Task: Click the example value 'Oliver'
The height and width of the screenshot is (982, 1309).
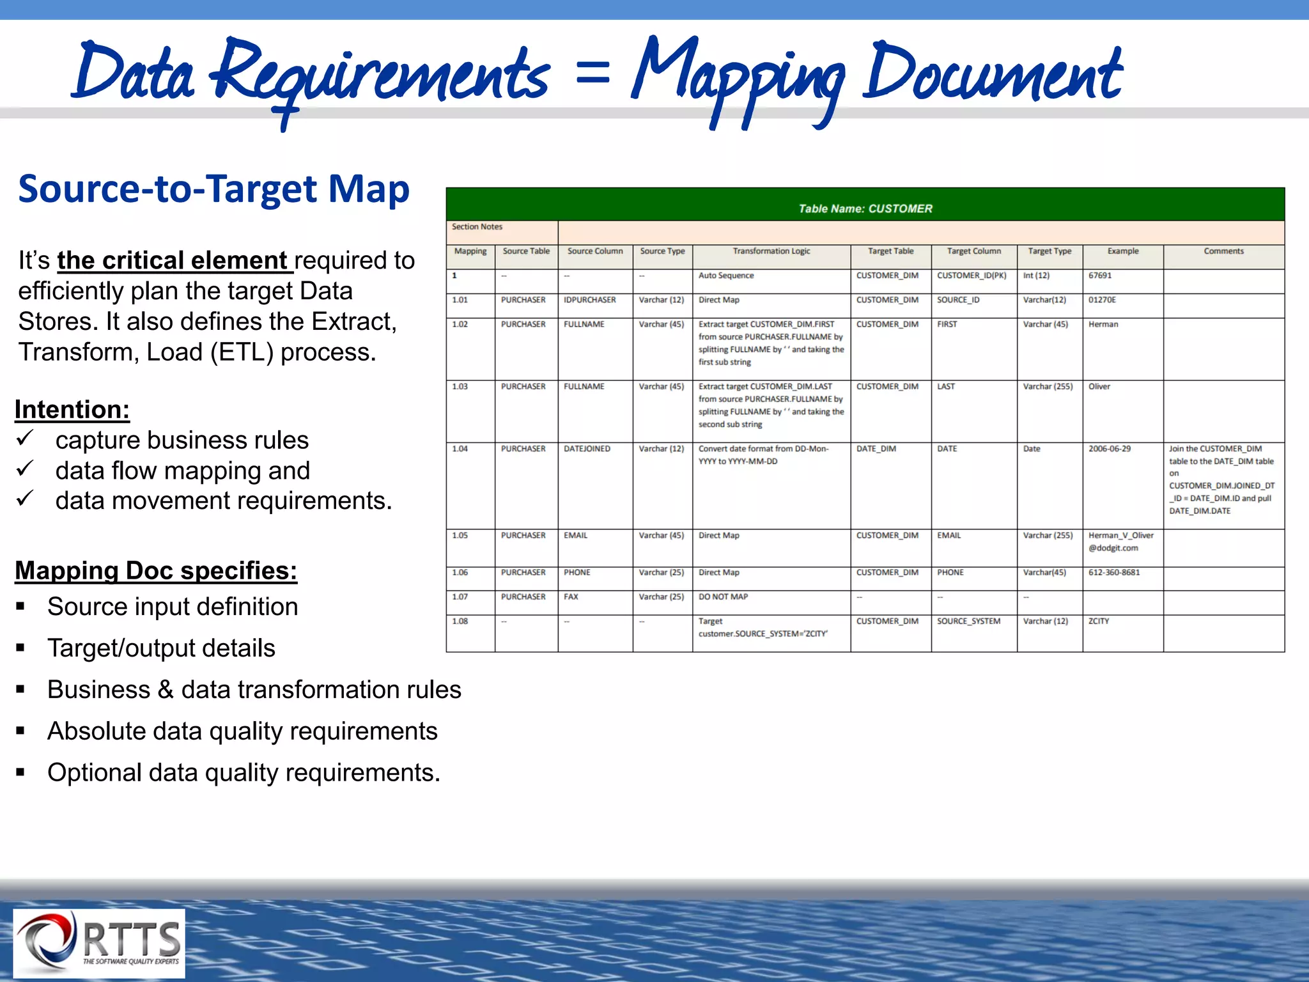Action: pyautogui.click(x=1122, y=411)
